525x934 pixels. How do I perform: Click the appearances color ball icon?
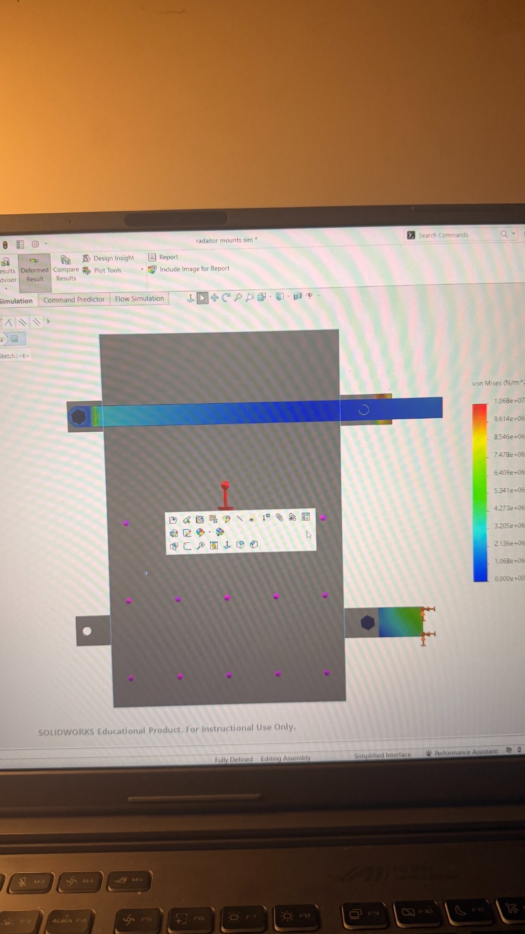pos(200,532)
